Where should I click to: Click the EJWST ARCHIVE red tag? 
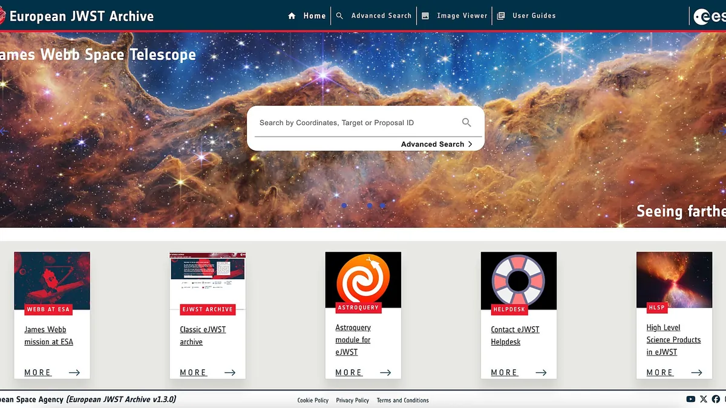click(208, 309)
